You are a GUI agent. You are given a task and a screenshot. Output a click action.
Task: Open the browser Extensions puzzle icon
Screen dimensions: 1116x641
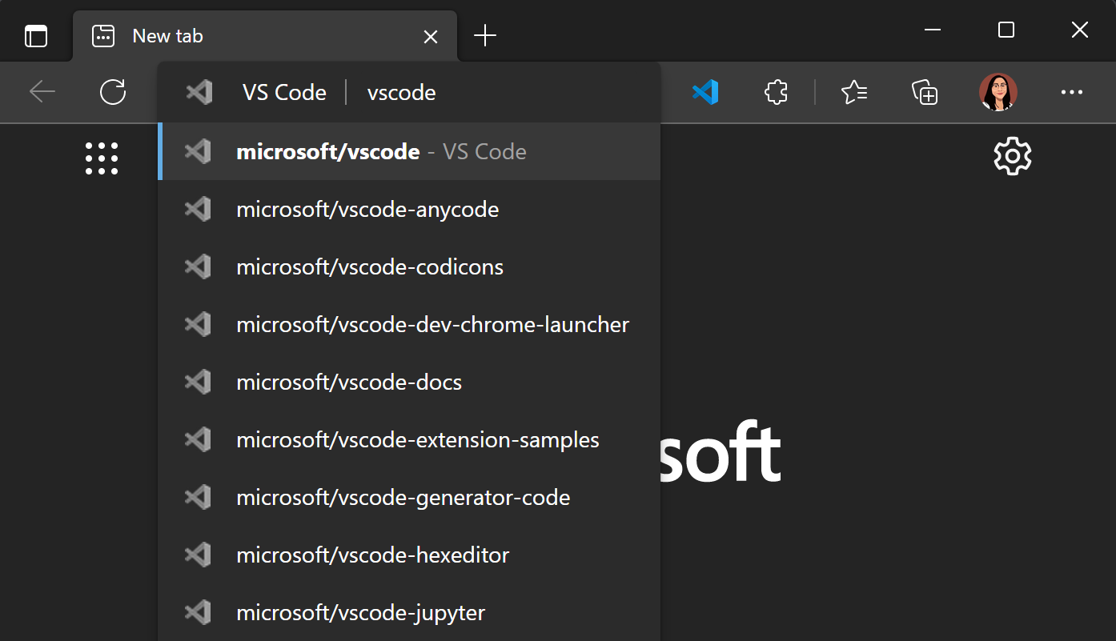pos(775,92)
